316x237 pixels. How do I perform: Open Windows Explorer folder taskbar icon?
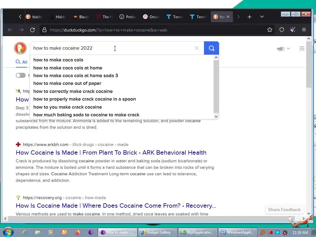pyautogui.click(x=37, y=232)
